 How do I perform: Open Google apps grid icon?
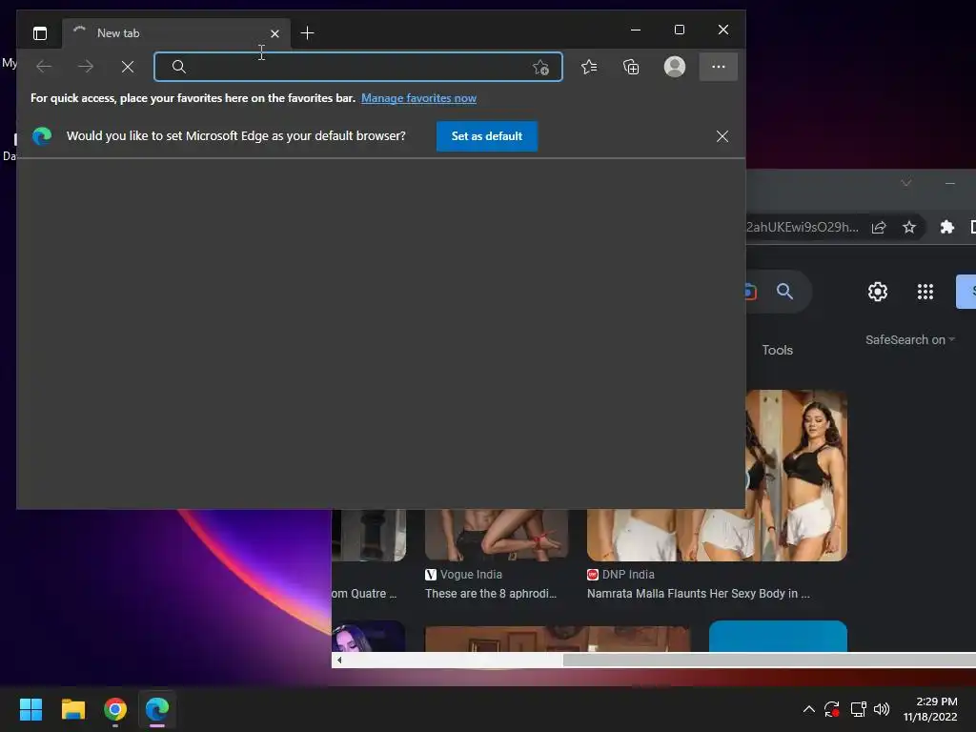tap(925, 292)
